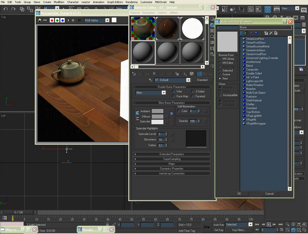
Task: Click the Ambient color swatch
Action: coord(157,111)
